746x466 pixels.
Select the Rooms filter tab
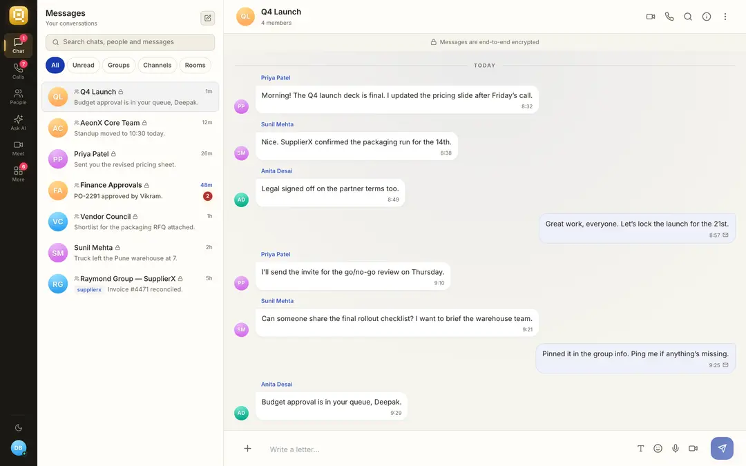(195, 65)
